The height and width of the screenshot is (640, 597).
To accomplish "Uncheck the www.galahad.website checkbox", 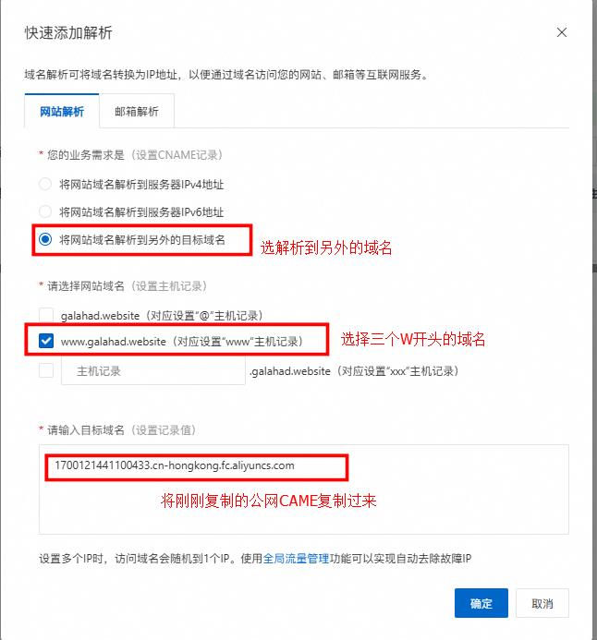I will click(x=46, y=341).
